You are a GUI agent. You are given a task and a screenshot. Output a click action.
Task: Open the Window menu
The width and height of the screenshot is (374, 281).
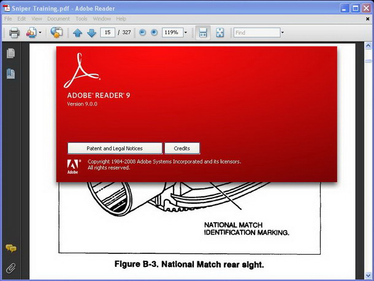tap(102, 18)
